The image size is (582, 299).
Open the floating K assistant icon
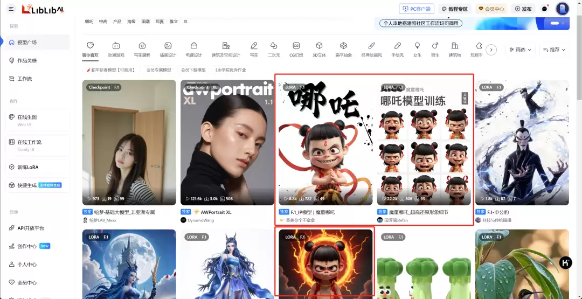pyautogui.click(x=566, y=262)
